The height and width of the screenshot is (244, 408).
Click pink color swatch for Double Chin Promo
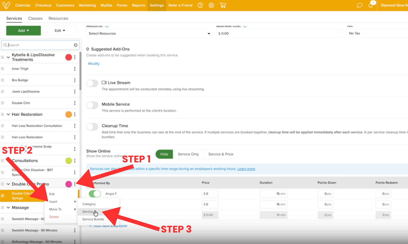(x=69, y=184)
